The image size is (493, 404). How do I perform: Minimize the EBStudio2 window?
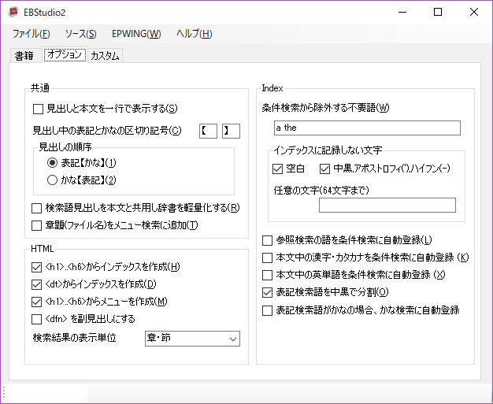[x=402, y=12]
